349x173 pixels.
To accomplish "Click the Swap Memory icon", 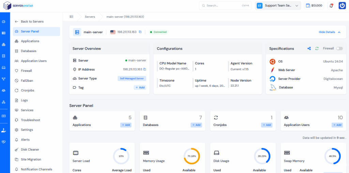I will pyautogui.click(x=287, y=153).
